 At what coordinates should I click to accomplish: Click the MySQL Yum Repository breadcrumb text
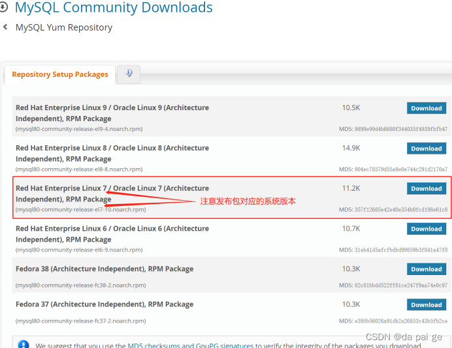(x=64, y=27)
